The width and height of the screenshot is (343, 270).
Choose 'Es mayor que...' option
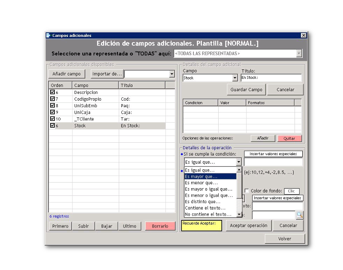pos(211,177)
